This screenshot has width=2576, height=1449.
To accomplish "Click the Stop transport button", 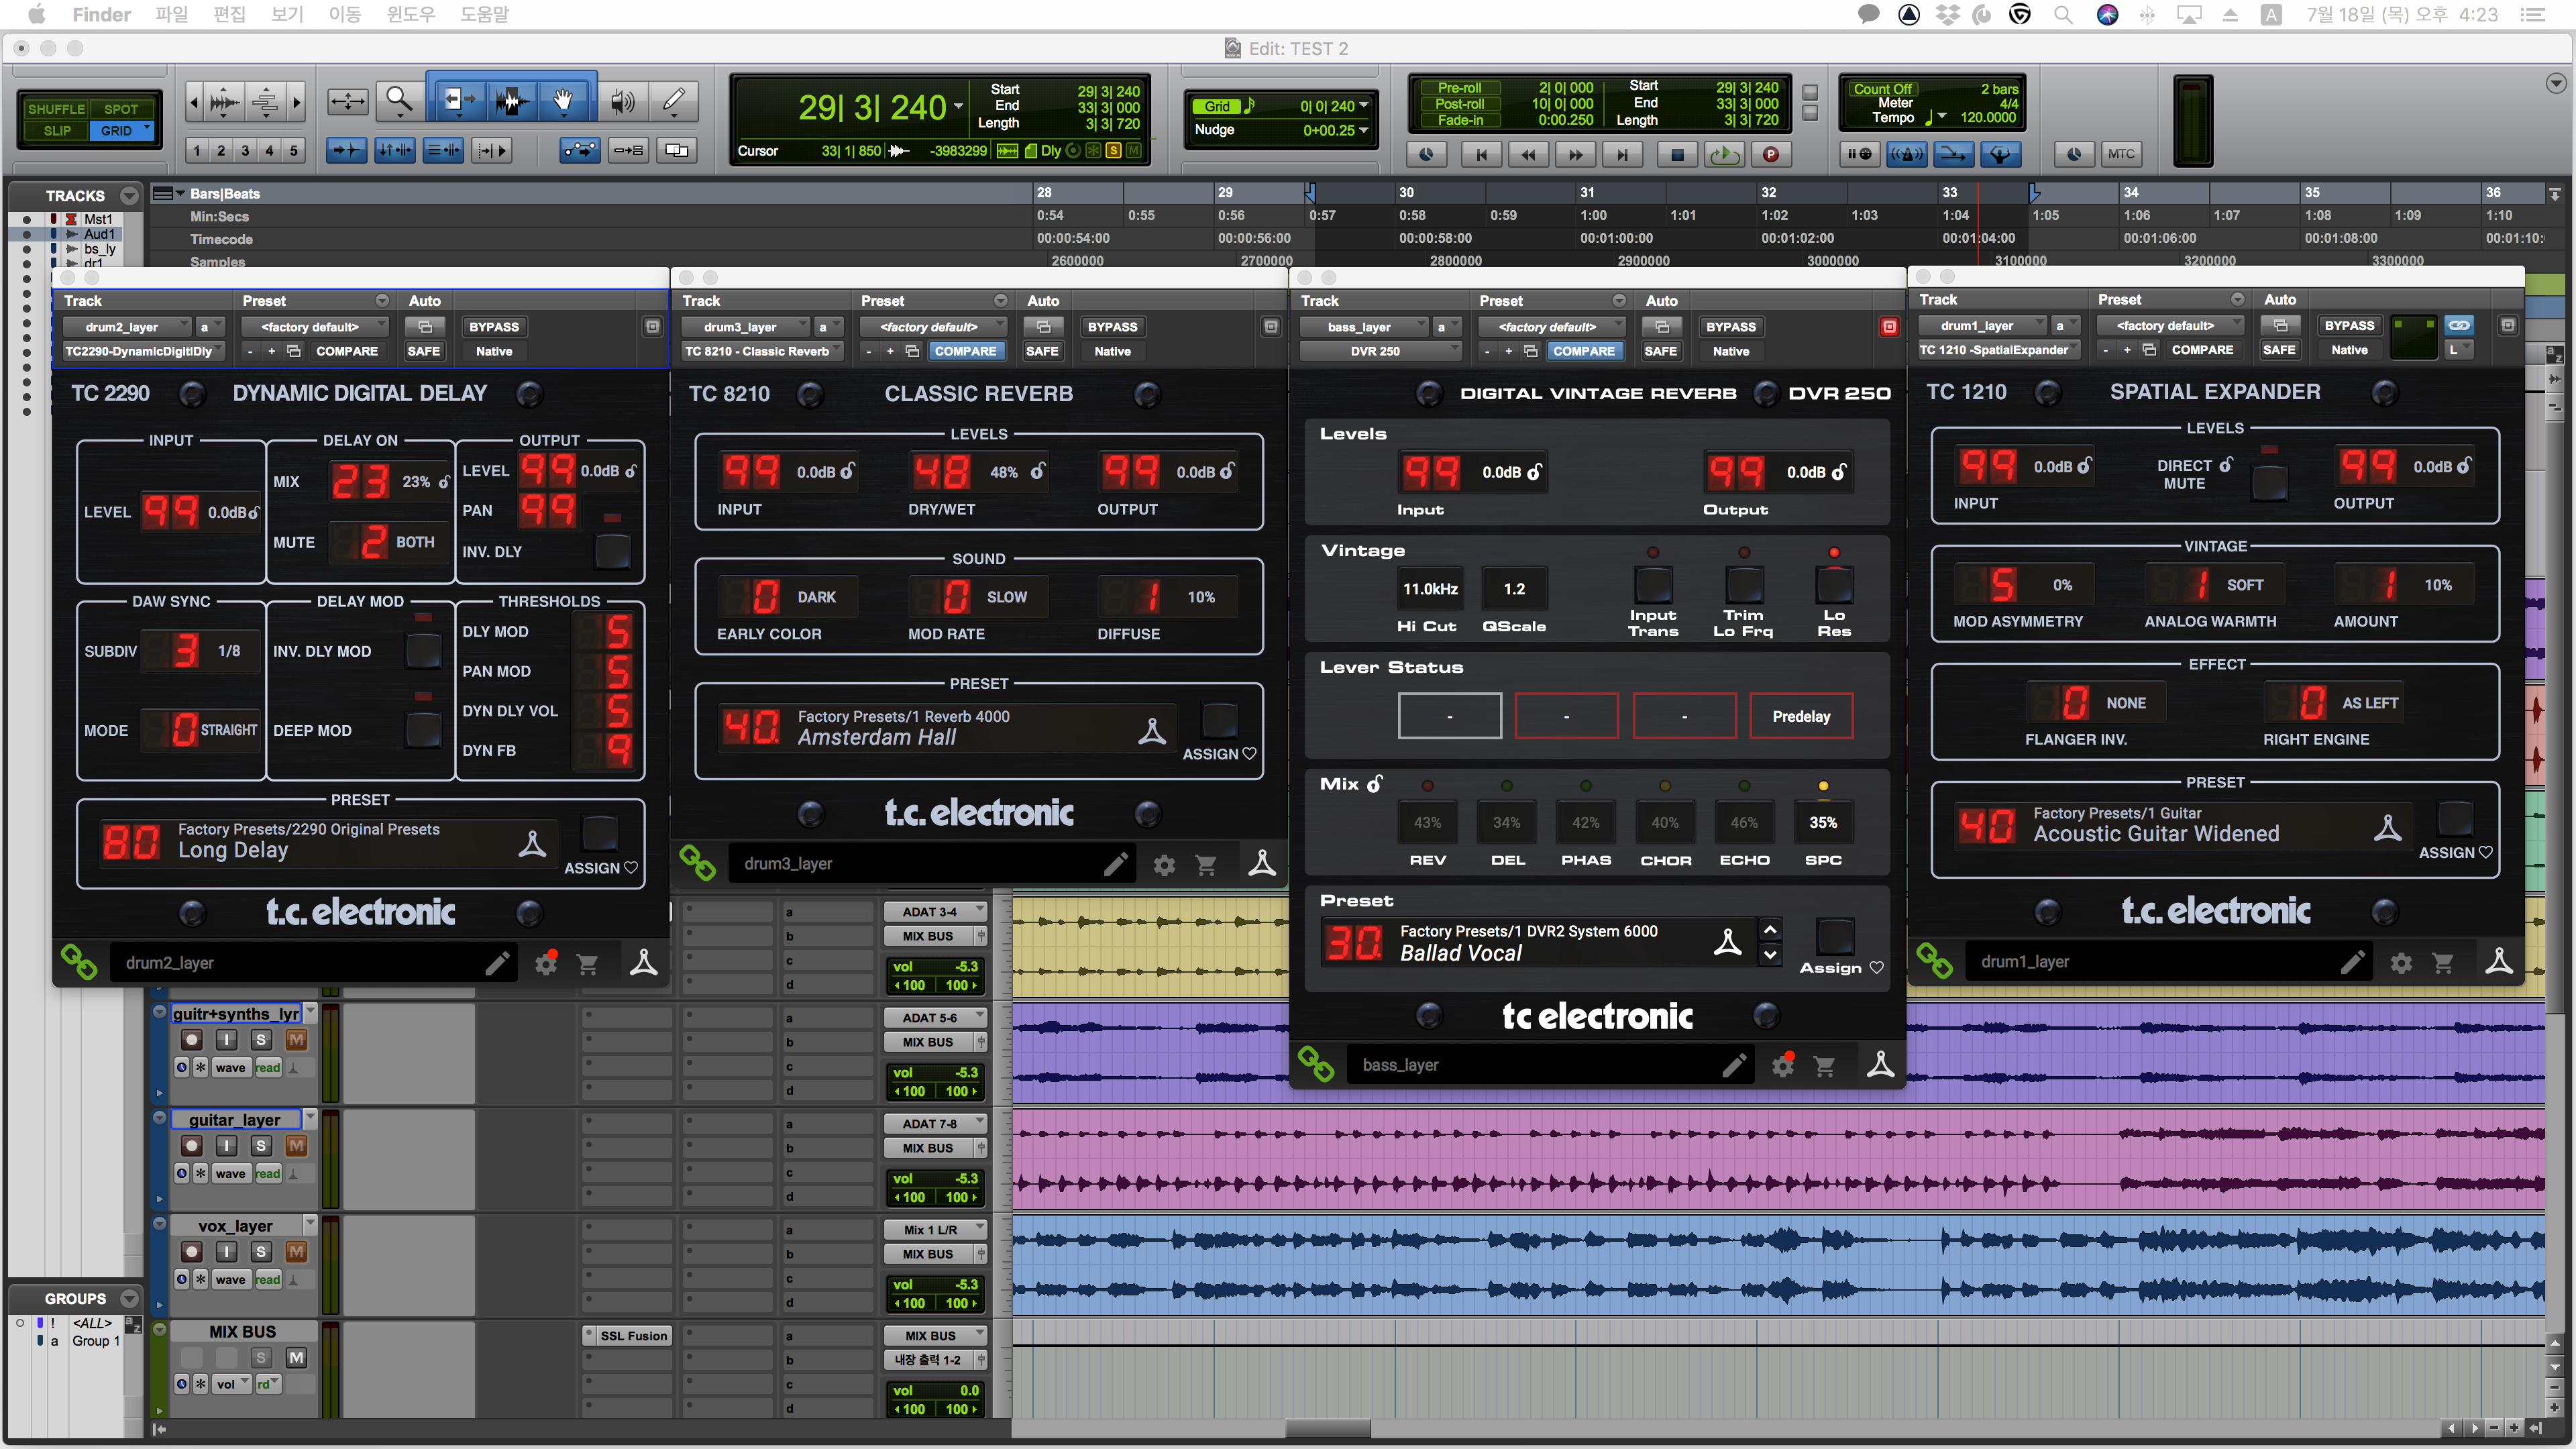I will click(x=1677, y=154).
